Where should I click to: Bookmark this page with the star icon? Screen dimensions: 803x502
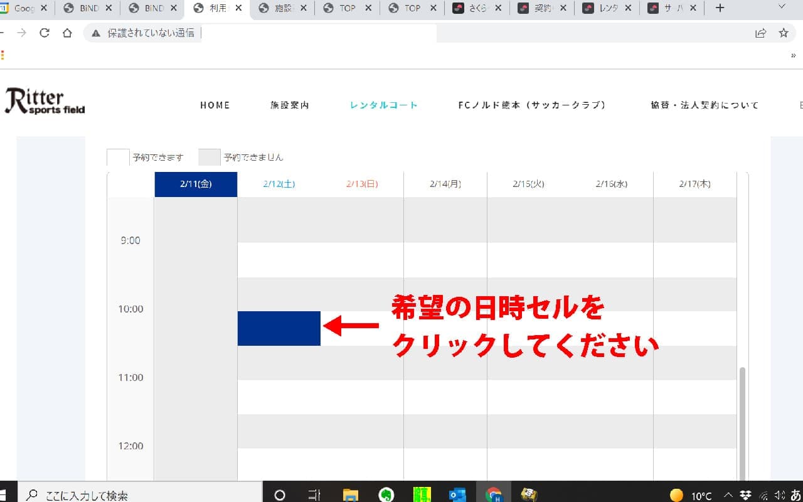(783, 33)
